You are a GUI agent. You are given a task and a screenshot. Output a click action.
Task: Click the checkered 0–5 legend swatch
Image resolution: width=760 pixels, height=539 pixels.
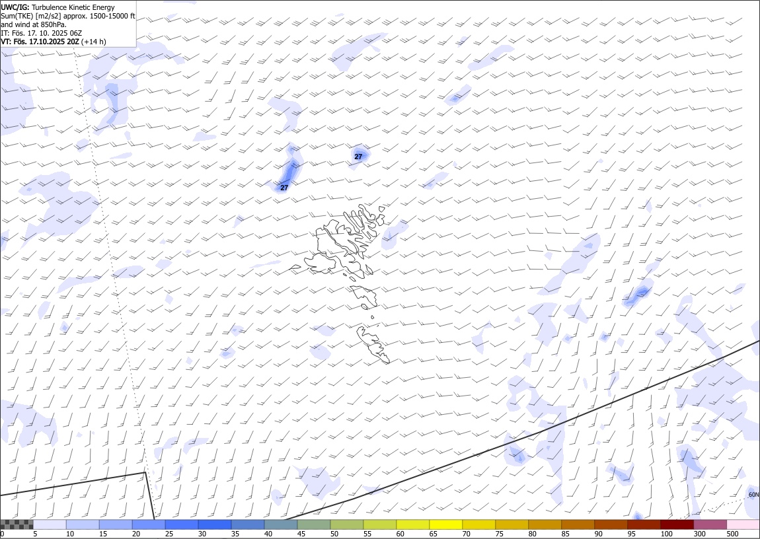click(x=17, y=524)
